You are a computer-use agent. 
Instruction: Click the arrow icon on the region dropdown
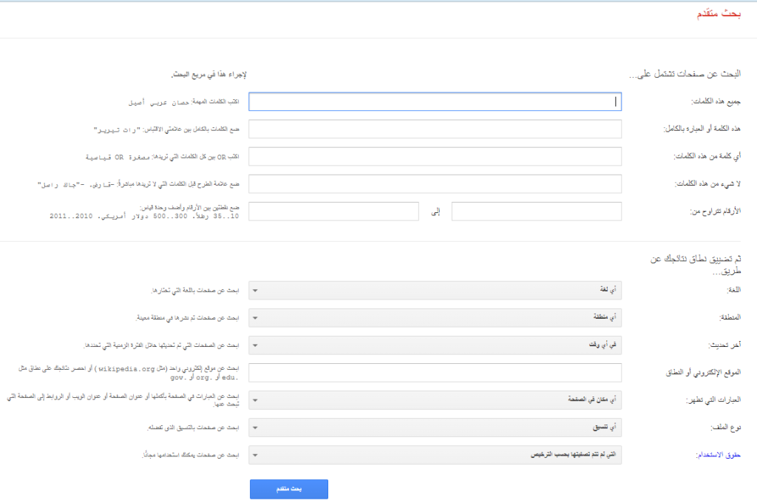255,317
